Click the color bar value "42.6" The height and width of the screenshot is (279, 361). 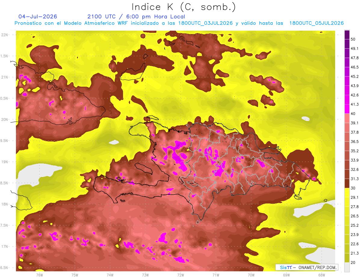(x=354, y=95)
